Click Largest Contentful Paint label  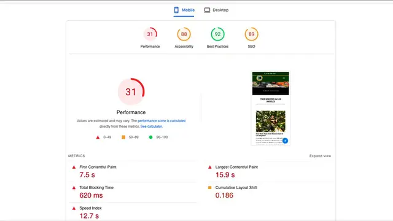click(236, 167)
